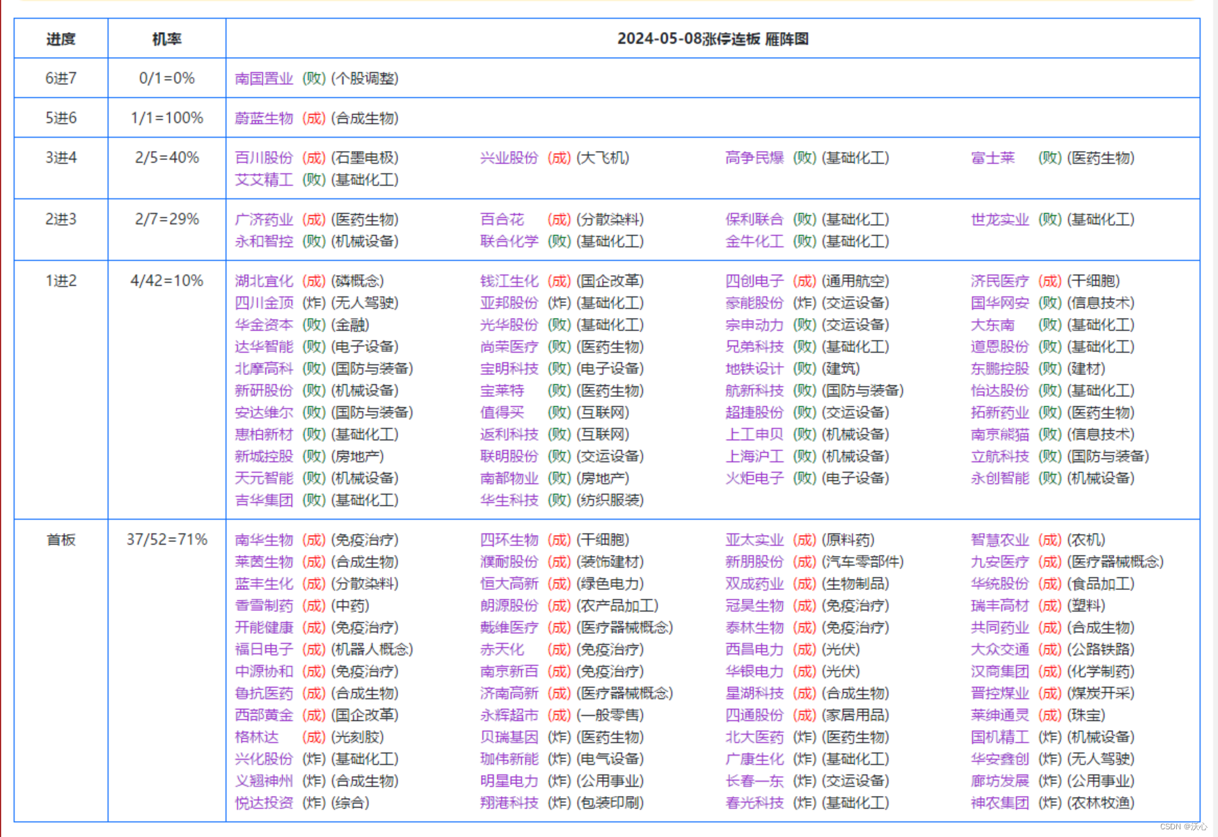Viewport: 1218px width, 837px height.
Task: Select the 航新科技 link
Action: point(754,391)
